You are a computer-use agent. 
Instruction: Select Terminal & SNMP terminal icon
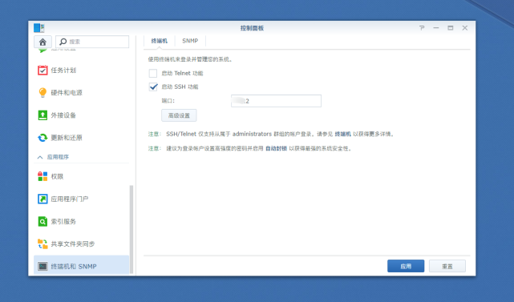pyautogui.click(x=42, y=266)
